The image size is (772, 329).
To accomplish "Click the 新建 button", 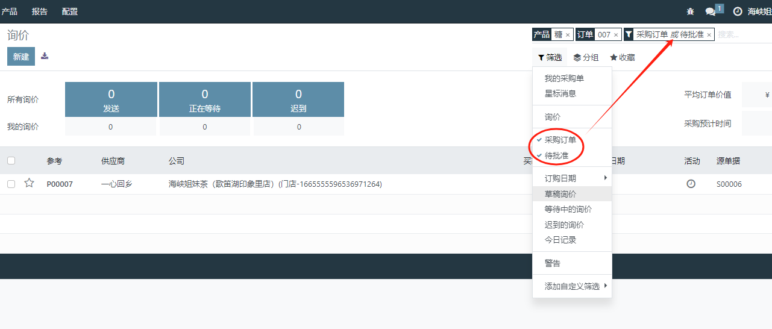I will point(21,56).
